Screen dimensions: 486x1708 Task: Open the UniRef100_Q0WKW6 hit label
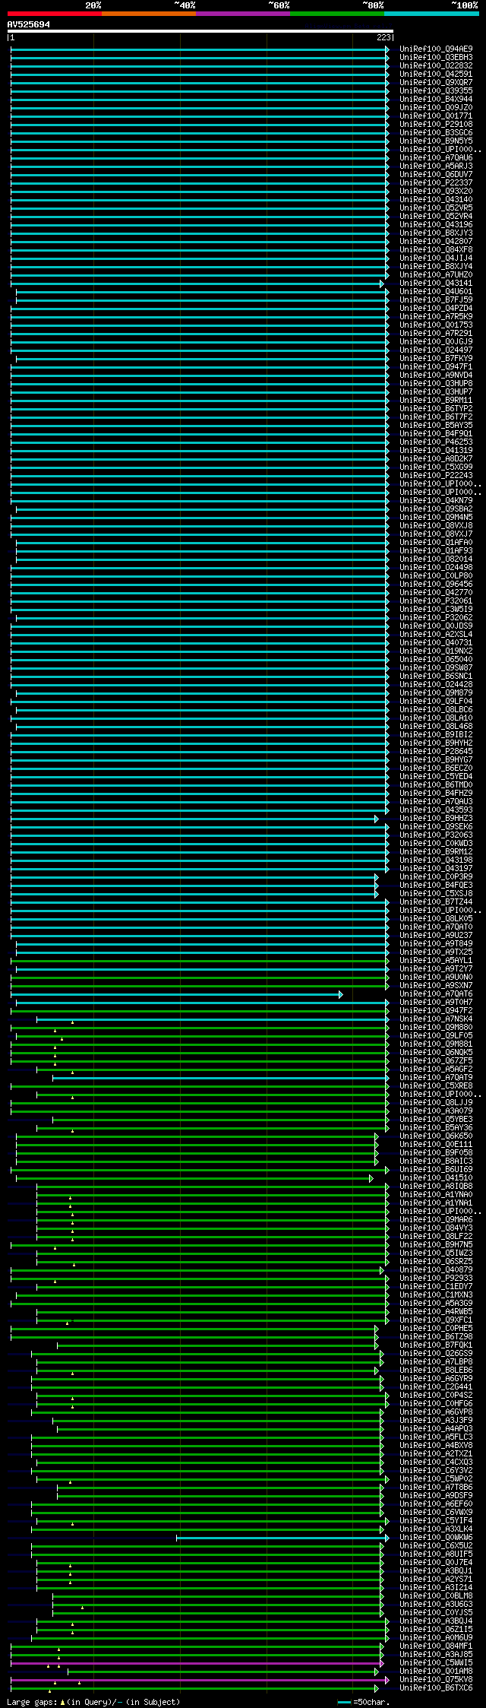point(436,1537)
